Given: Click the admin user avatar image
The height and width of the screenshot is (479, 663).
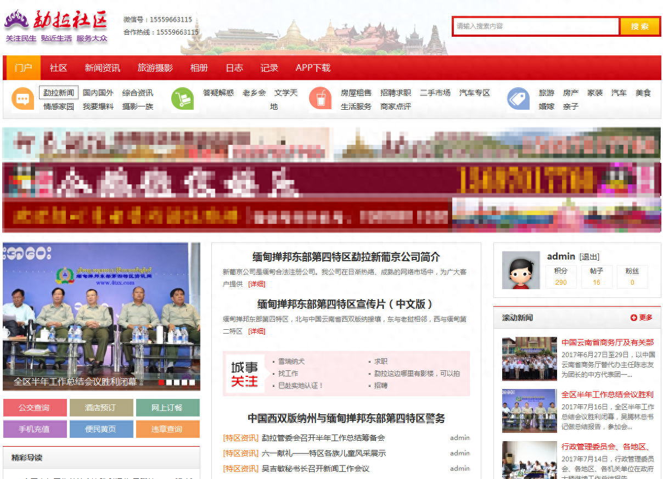Looking at the screenshot, I should [x=521, y=271].
